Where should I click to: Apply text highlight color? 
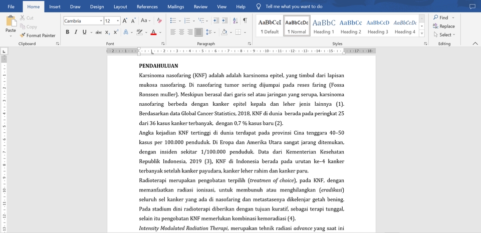(x=139, y=32)
